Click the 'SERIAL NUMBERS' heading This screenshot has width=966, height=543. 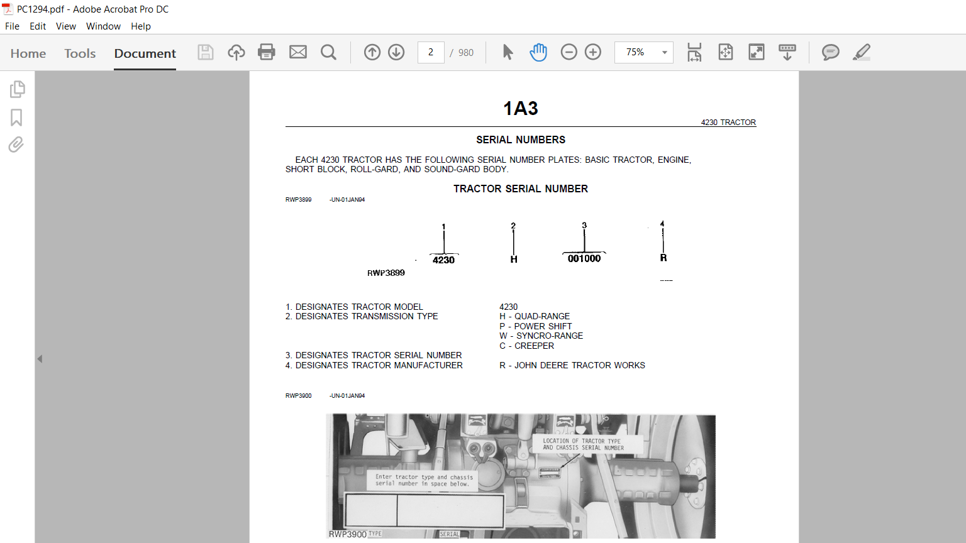tap(521, 140)
